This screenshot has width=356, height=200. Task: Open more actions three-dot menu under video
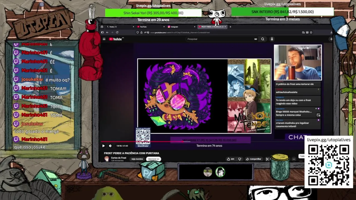pyautogui.click(x=294, y=159)
